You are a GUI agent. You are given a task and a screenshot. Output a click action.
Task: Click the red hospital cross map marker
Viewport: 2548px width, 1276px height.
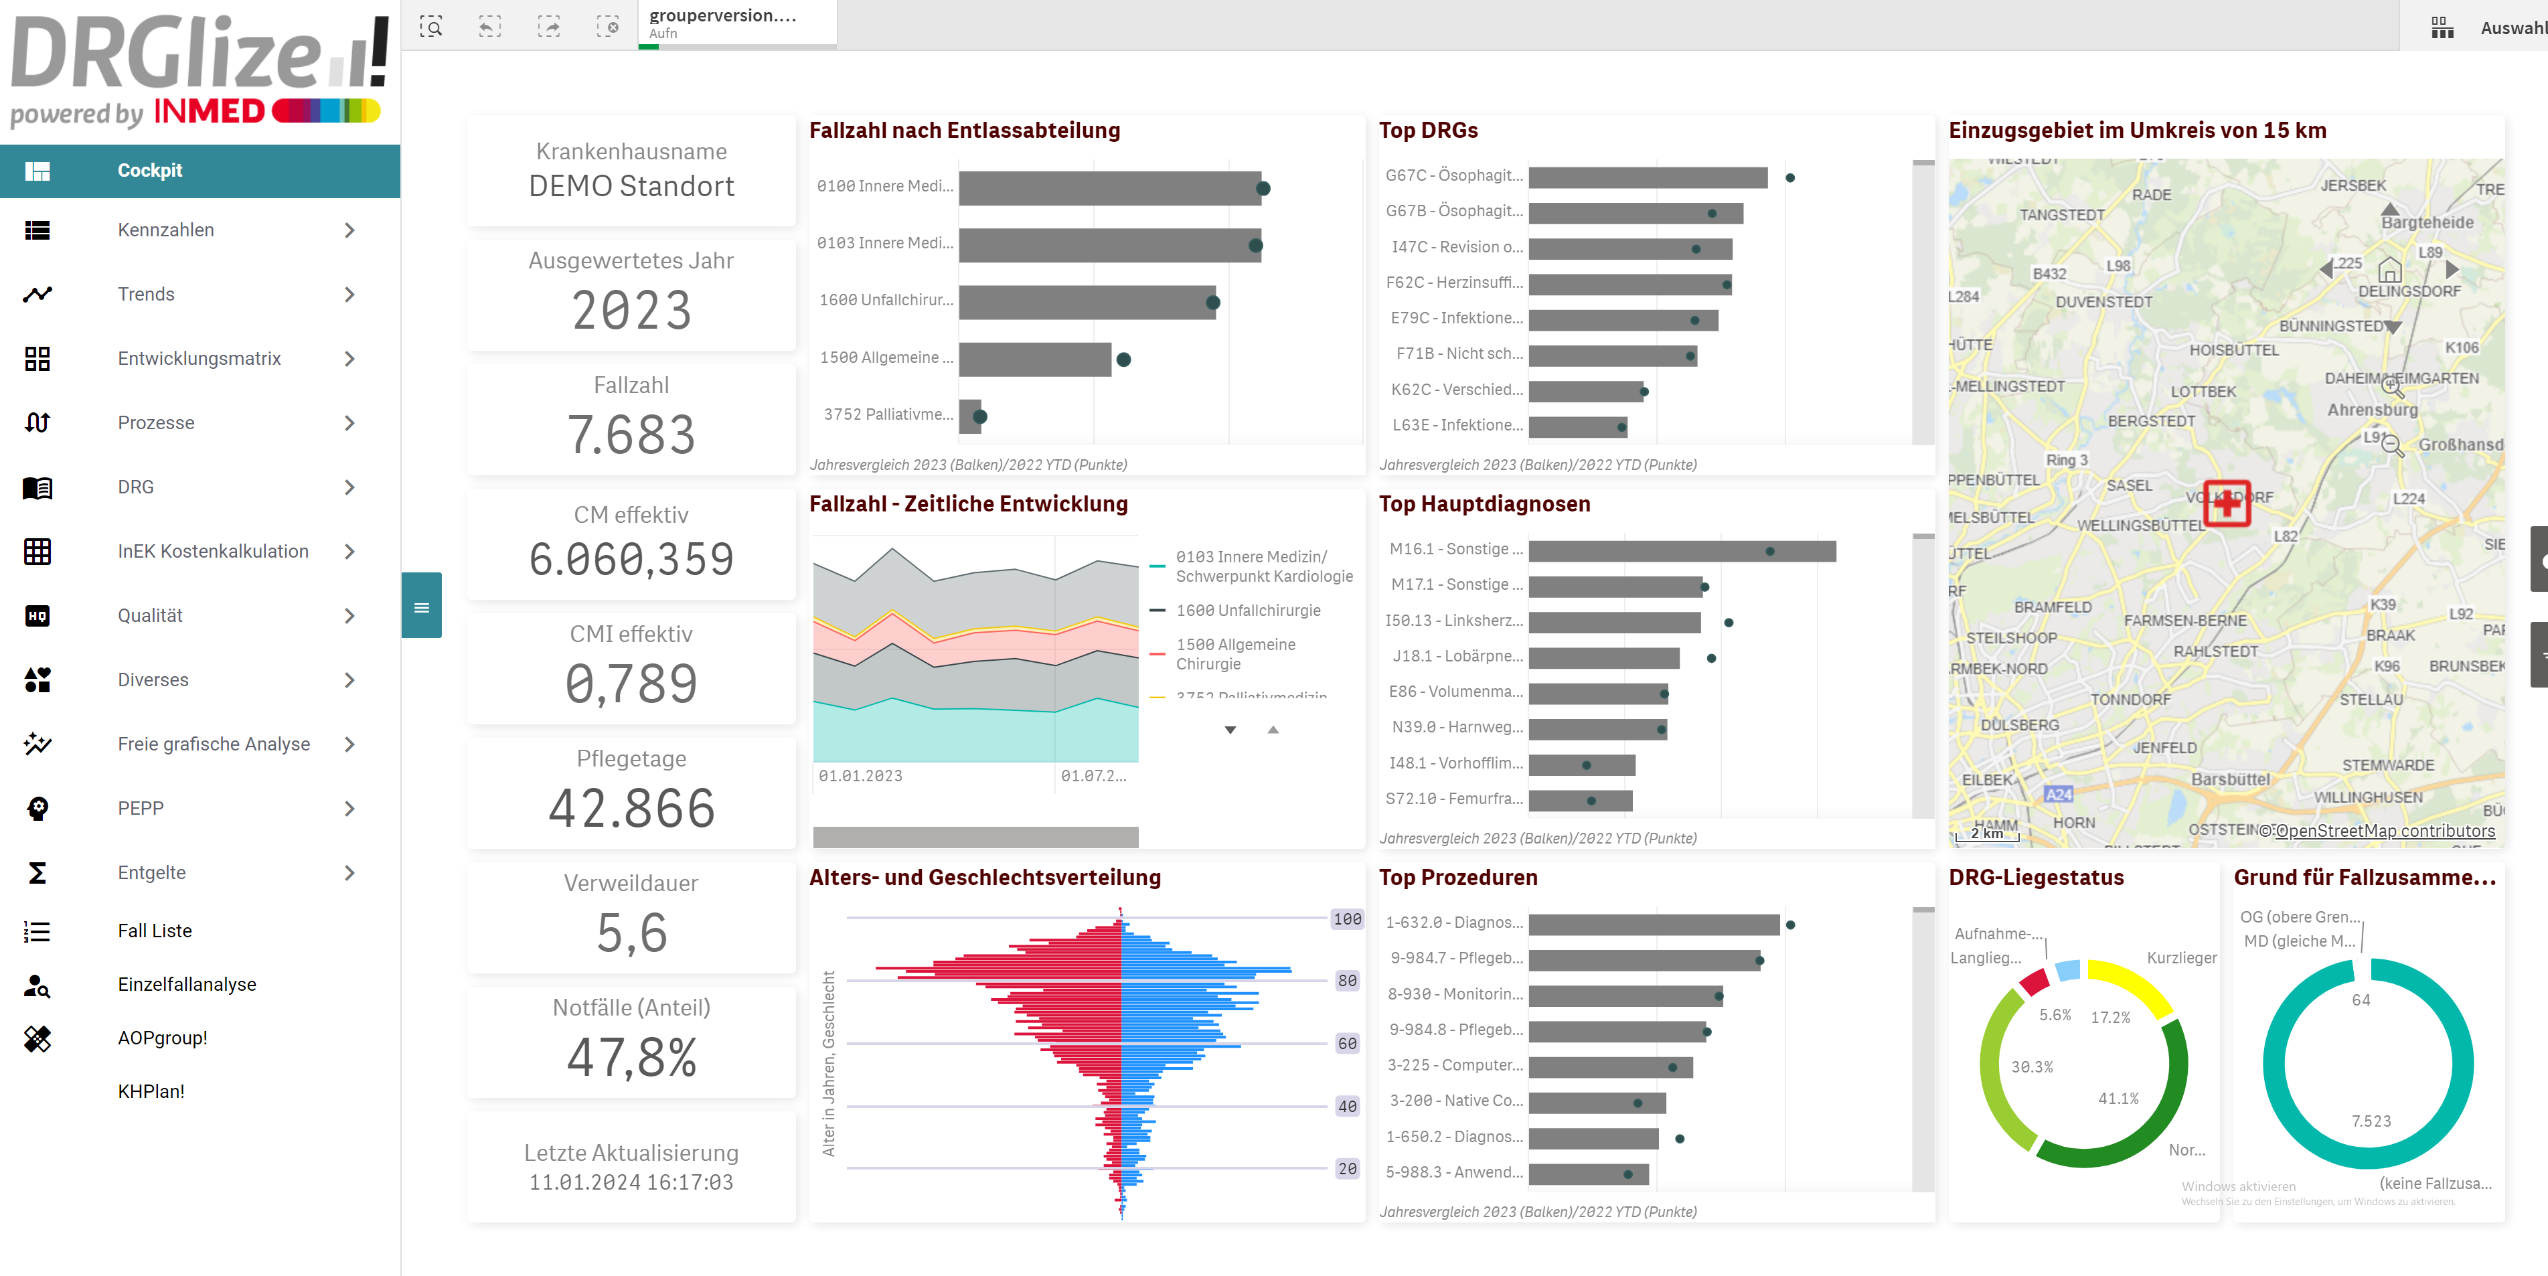2227,503
